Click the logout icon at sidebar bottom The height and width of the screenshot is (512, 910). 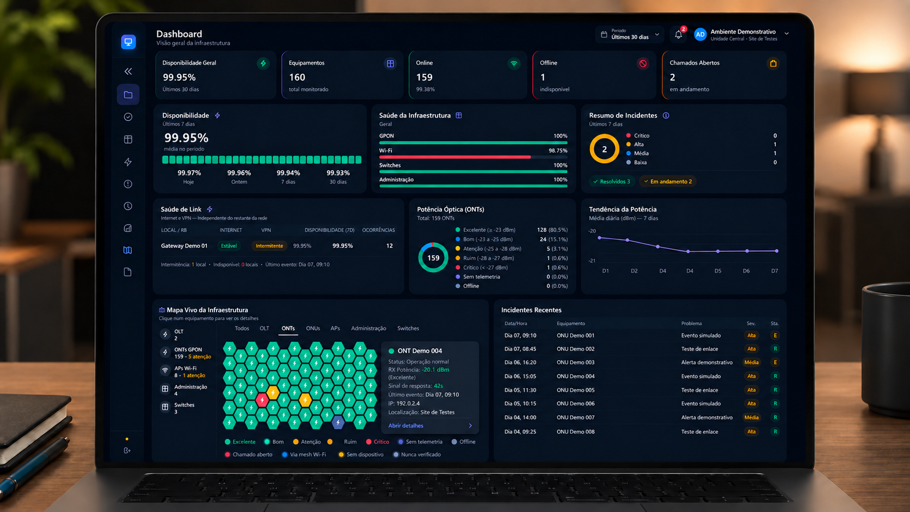tap(127, 451)
